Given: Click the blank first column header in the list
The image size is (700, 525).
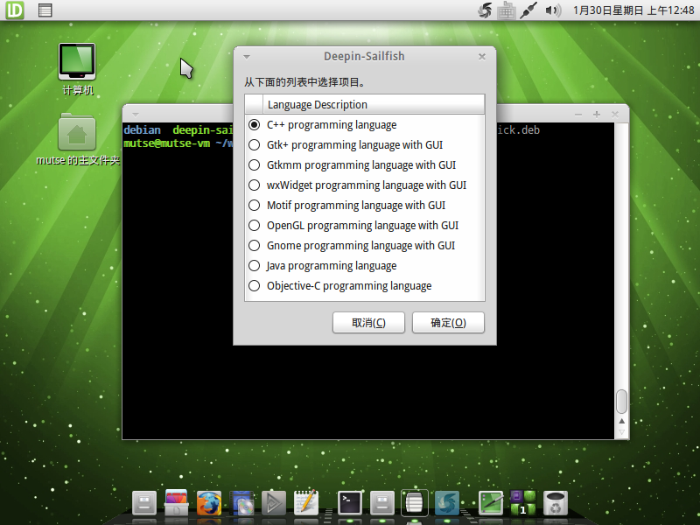Looking at the screenshot, I should 254,104.
